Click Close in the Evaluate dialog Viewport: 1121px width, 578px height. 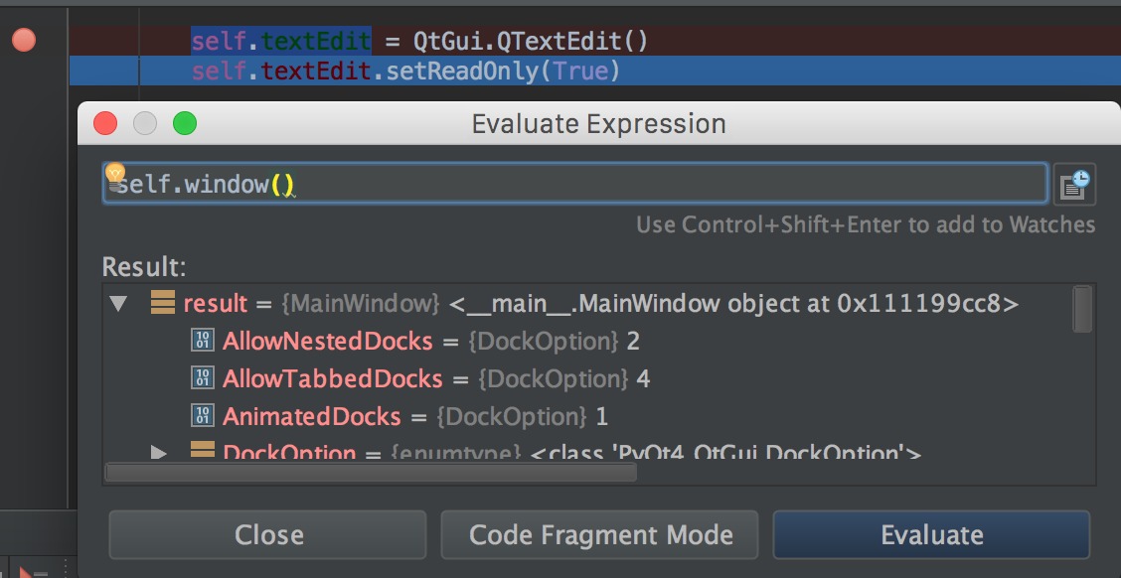[x=267, y=534]
